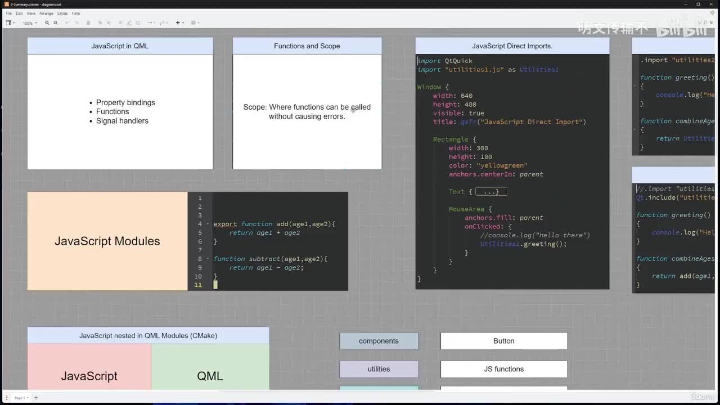
Task: Open the 100% zoom level dropdown
Action: click(29, 23)
